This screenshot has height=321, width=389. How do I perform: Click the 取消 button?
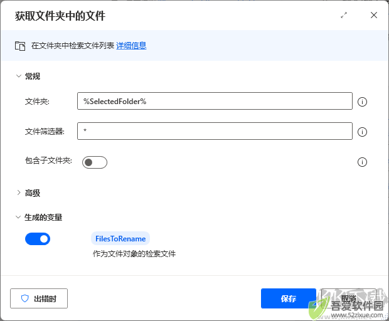coord(349,298)
